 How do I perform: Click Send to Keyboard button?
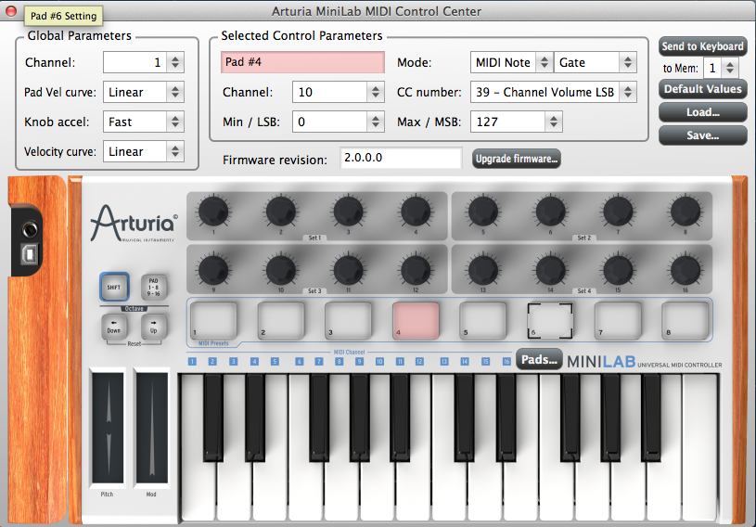702,46
